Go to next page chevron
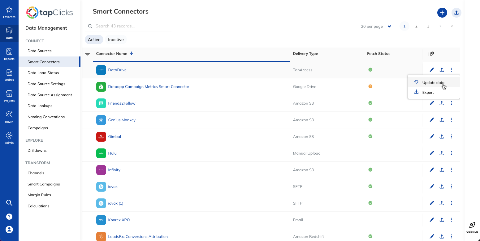 pyautogui.click(x=452, y=26)
